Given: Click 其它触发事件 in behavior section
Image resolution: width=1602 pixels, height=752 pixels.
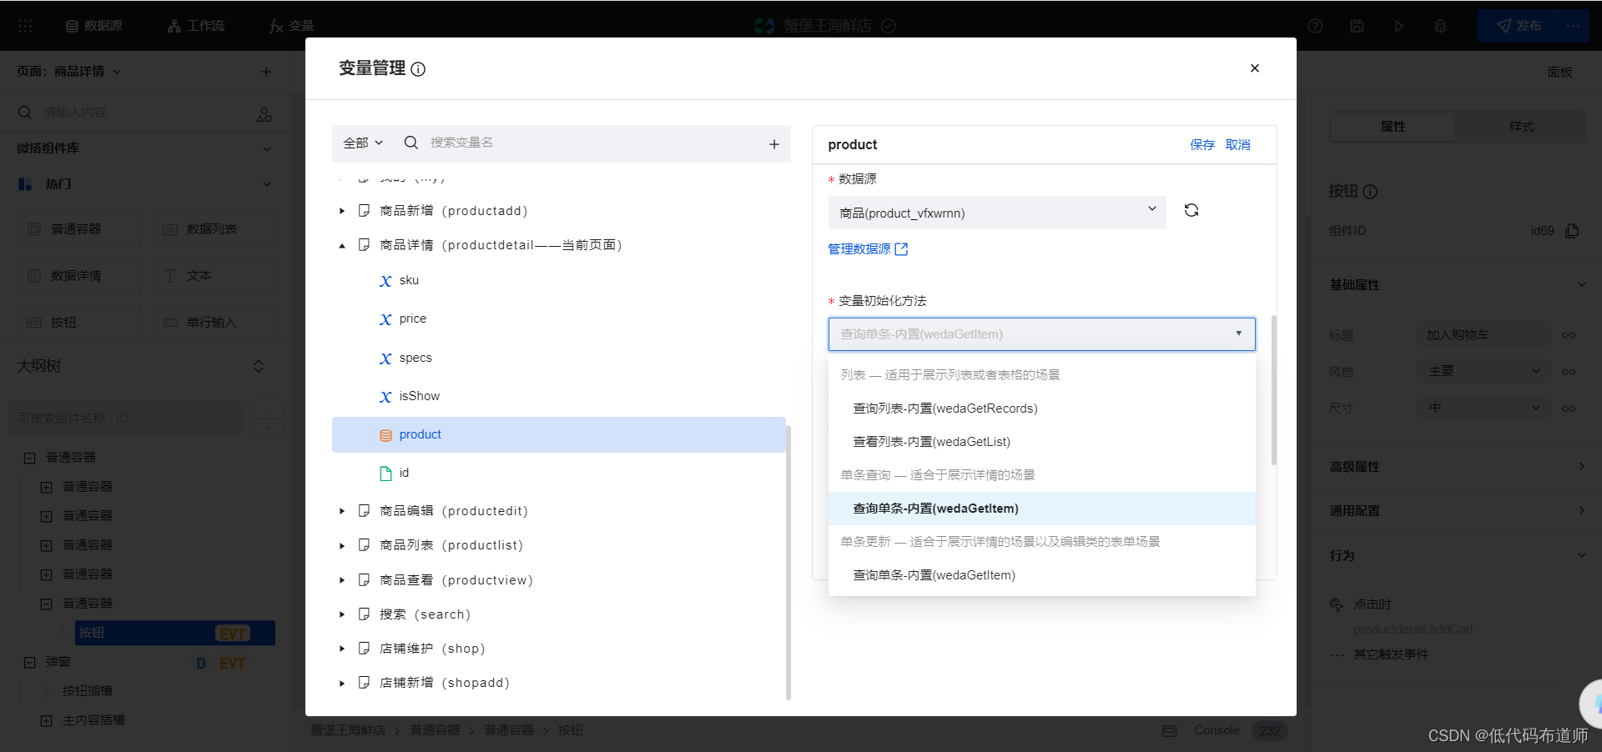Looking at the screenshot, I should click(1391, 654).
